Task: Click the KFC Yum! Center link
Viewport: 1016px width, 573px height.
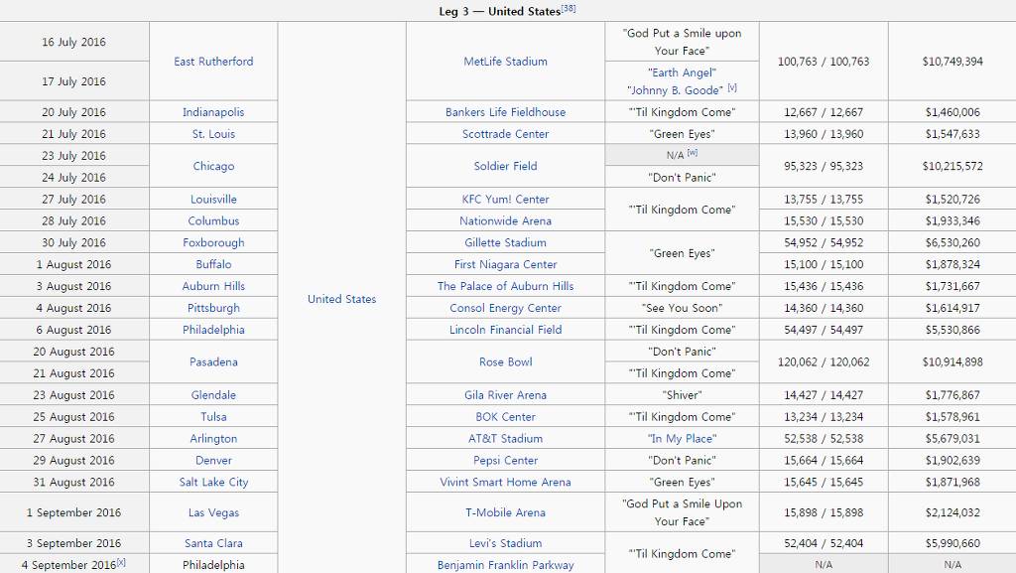Action: 505,200
